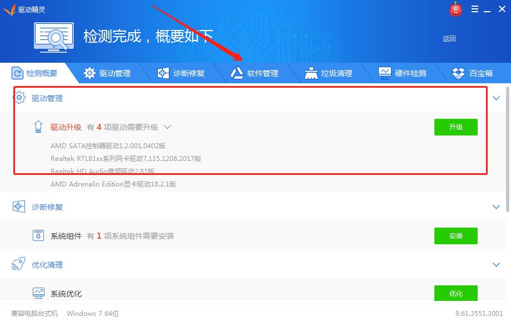Viewport: 511px width, 322px height.
Task: Click the green 升级 button
Action: (455, 127)
